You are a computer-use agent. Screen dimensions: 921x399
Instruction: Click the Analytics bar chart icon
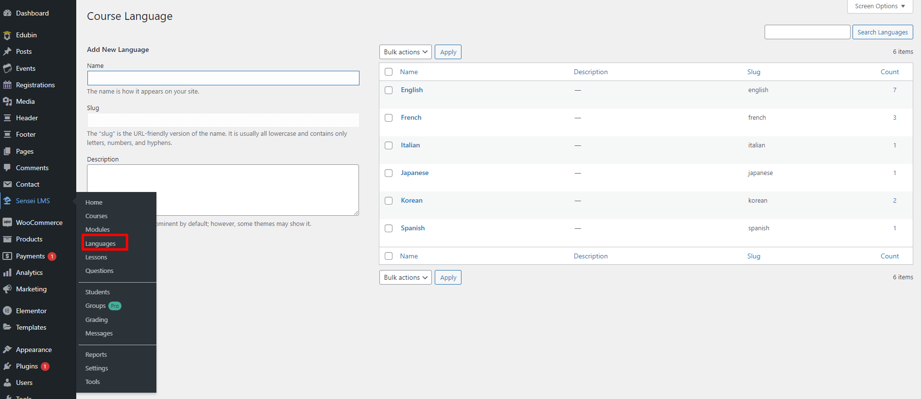(x=7, y=272)
